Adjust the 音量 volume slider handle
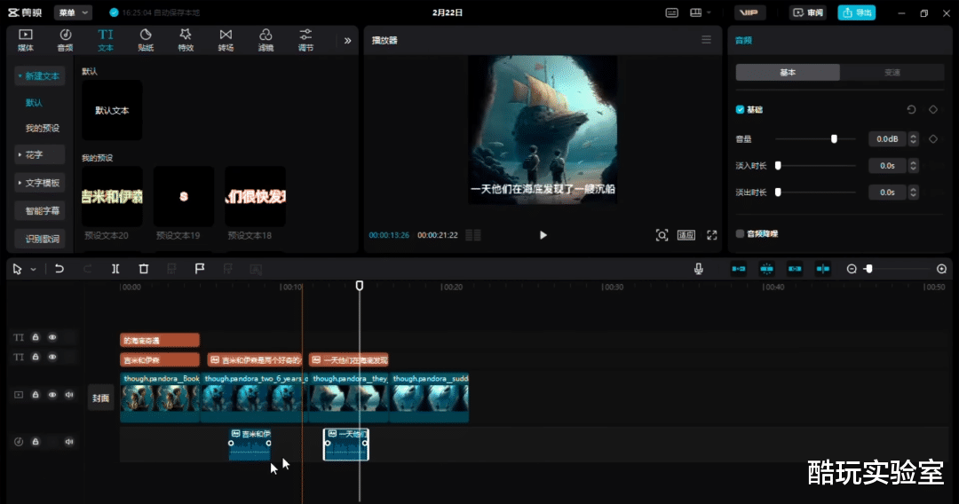The width and height of the screenshot is (959, 504). click(834, 138)
